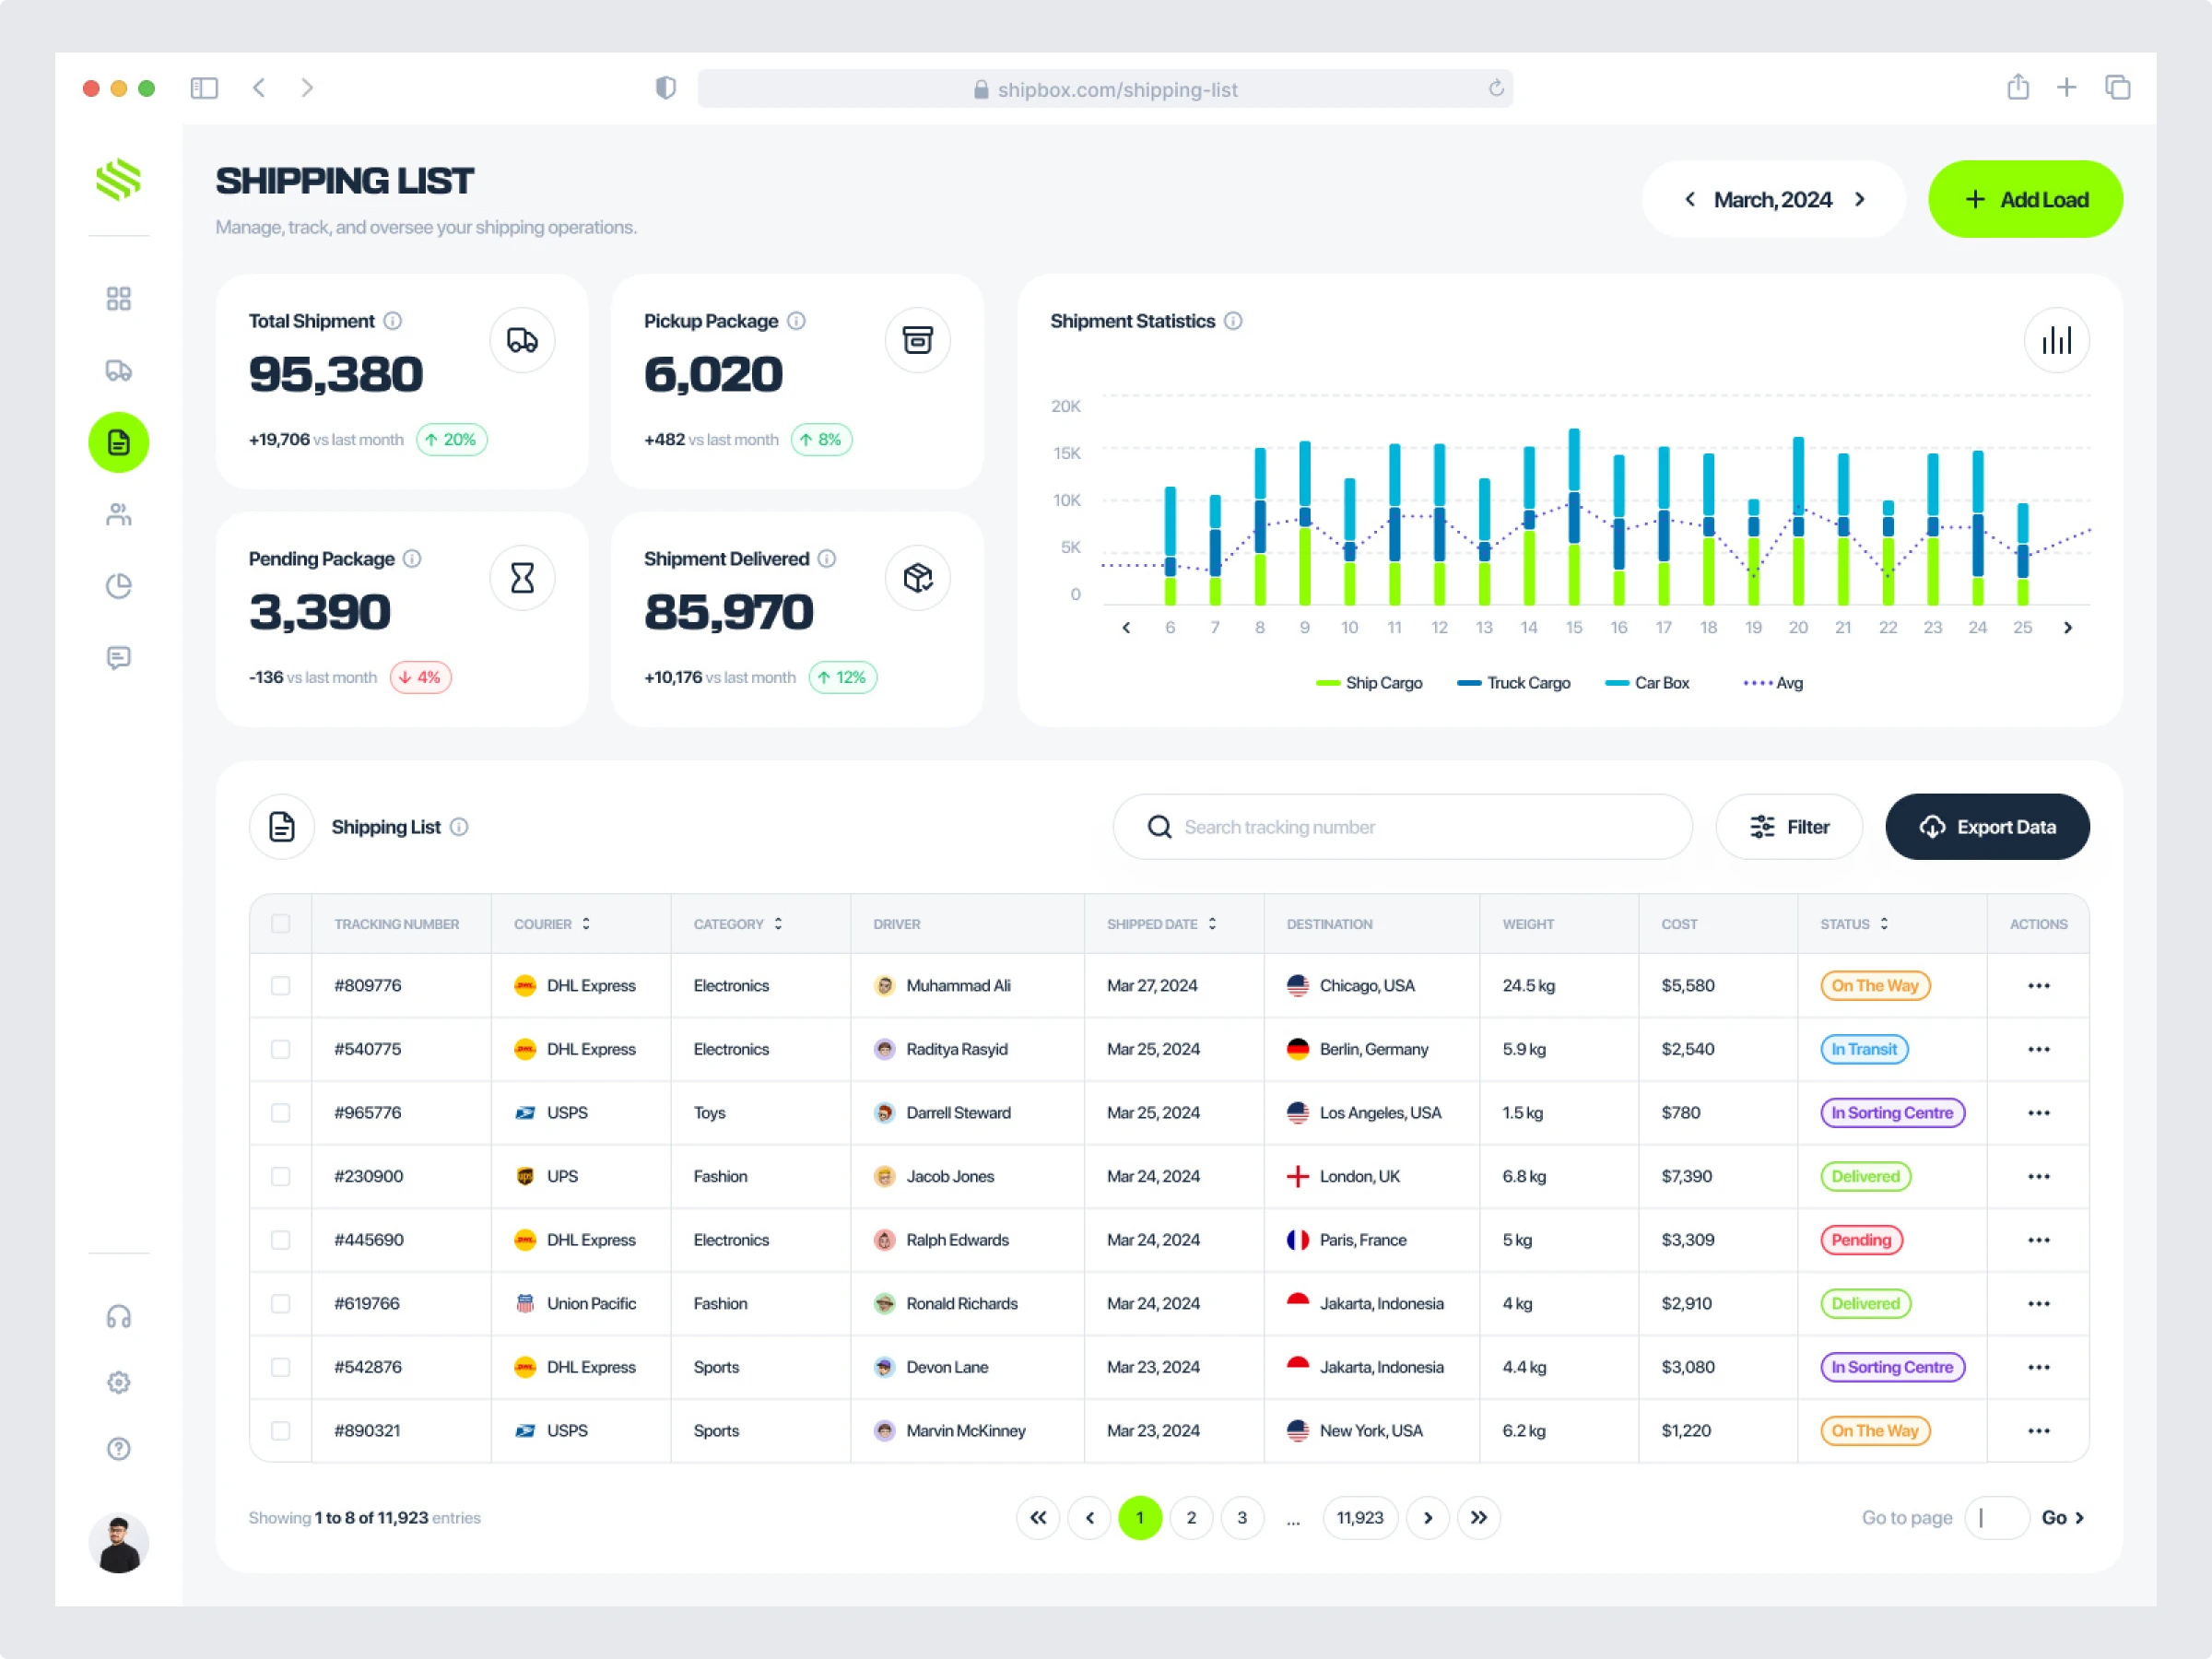Navigate to page 2 of shipping list

[x=1190, y=1516]
